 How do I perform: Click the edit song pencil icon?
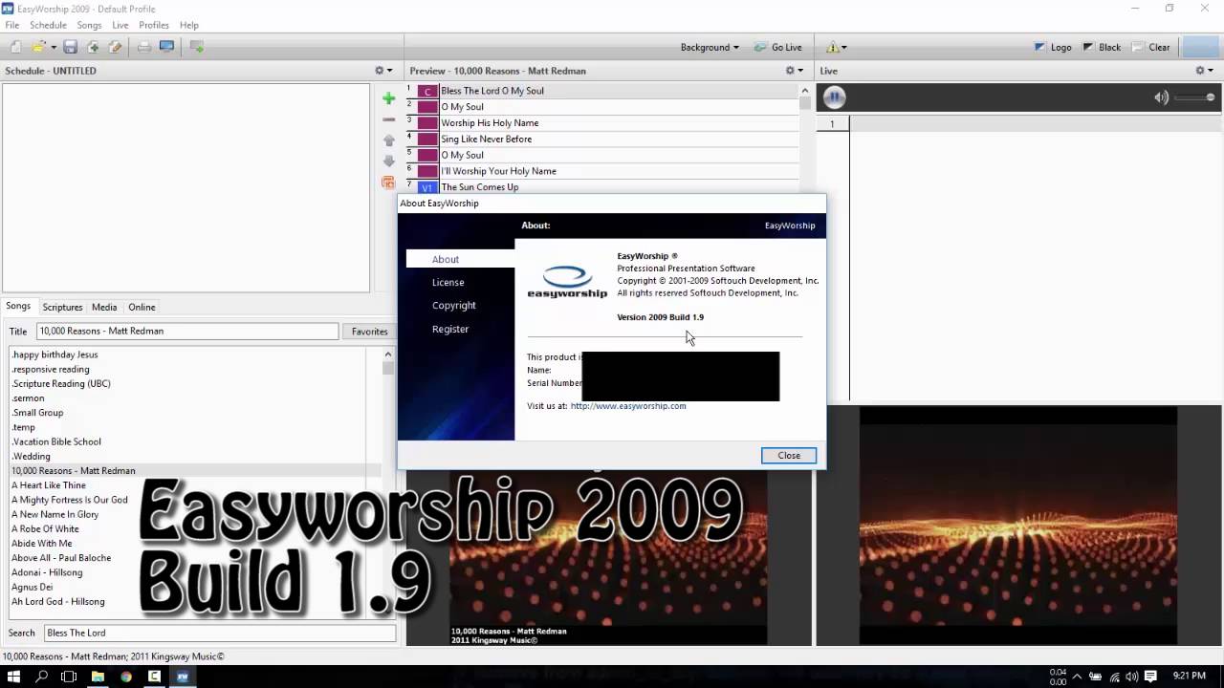click(x=115, y=47)
